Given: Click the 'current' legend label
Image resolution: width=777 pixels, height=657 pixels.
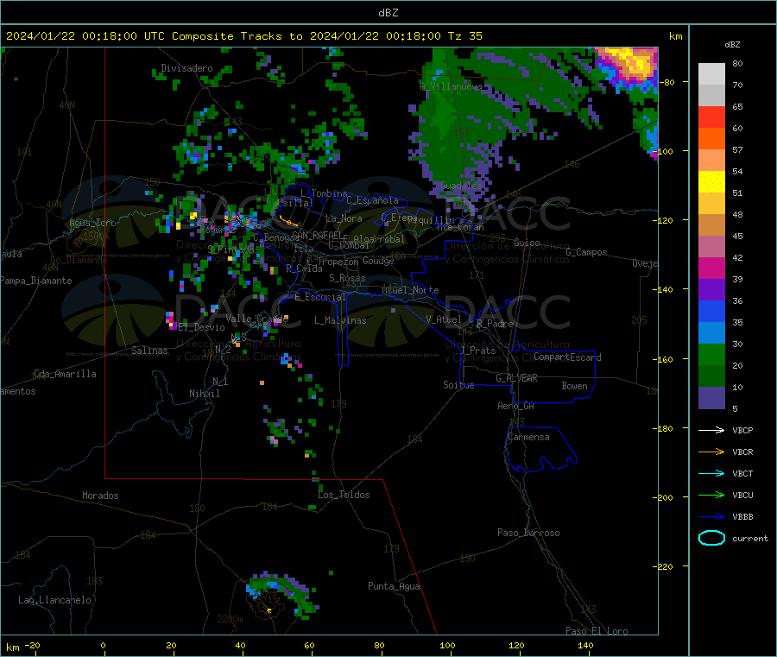Looking at the screenshot, I should coord(749,538).
